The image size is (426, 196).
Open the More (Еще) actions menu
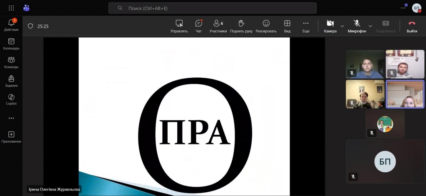click(306, 26)
